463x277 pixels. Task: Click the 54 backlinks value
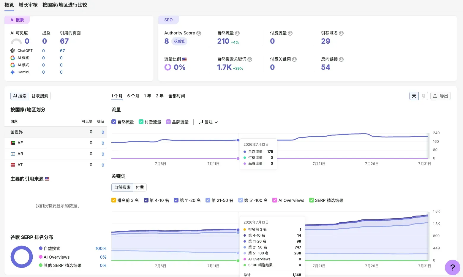click(325, 67)
